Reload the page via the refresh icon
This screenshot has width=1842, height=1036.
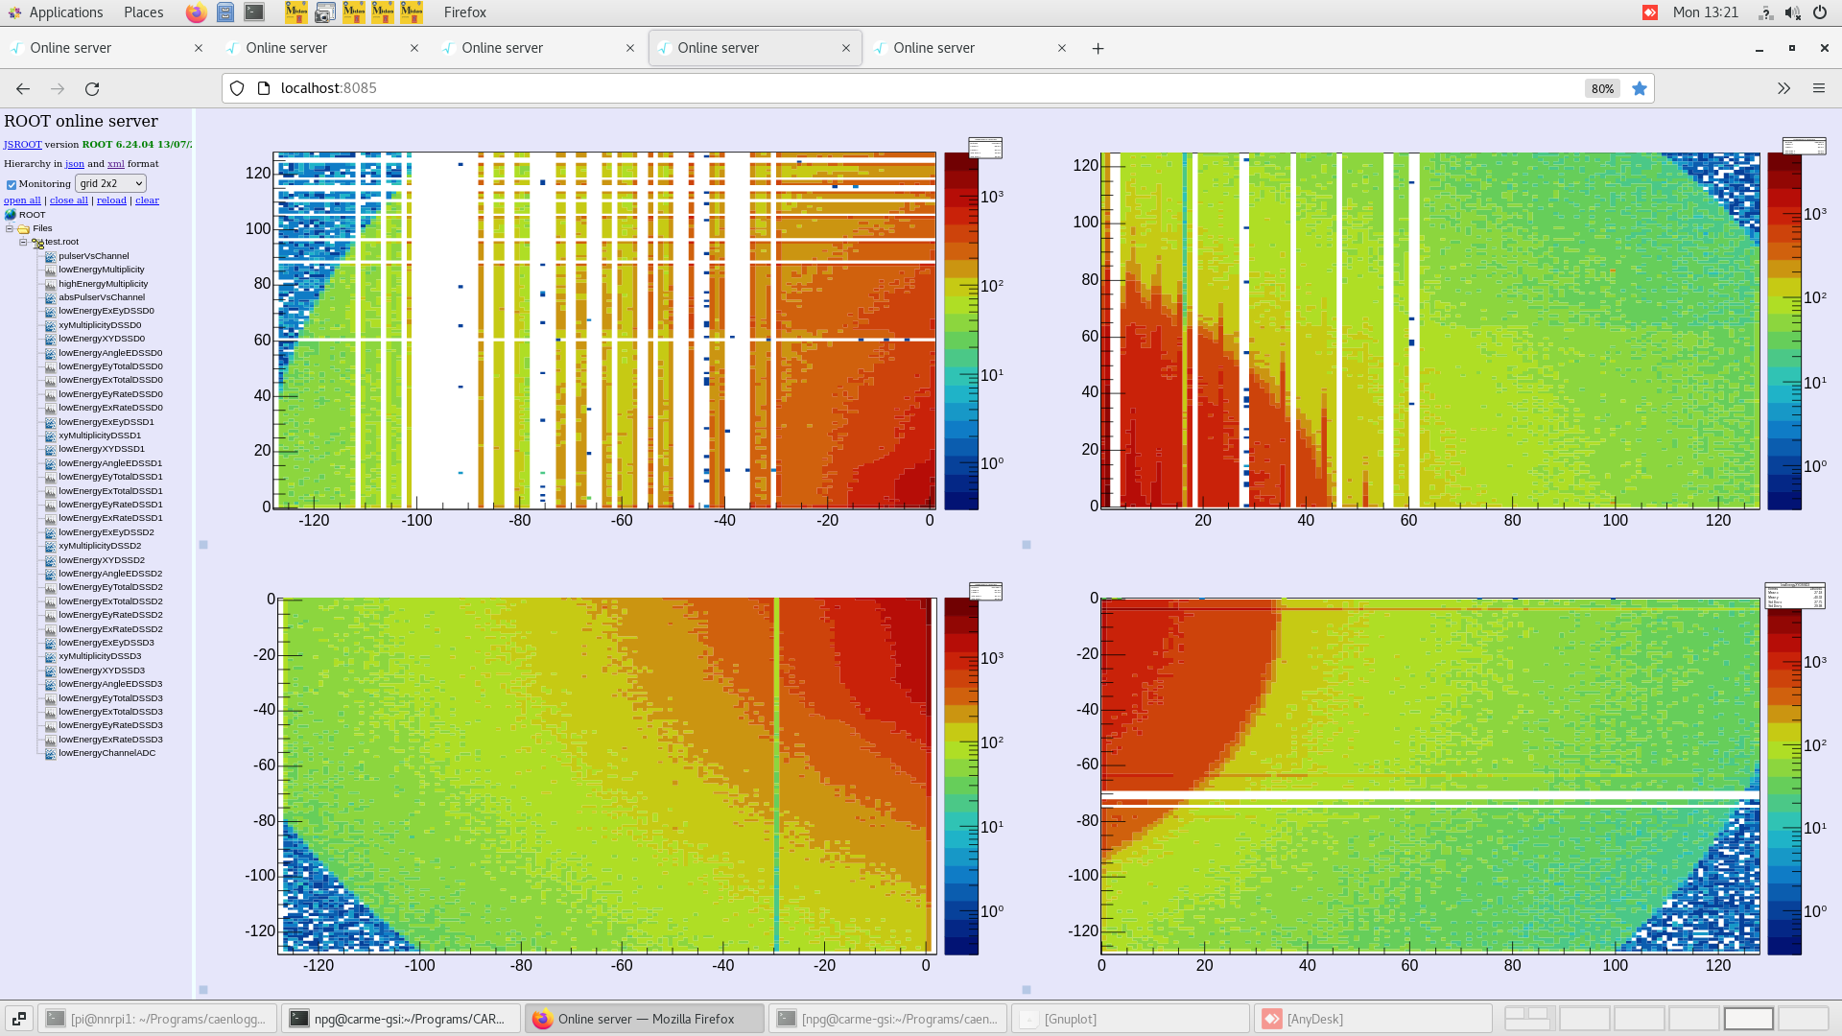[92, 88]
